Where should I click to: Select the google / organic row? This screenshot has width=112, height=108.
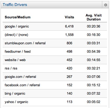(55, 26)
